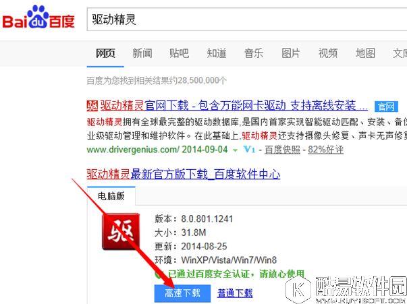Image resolution: width=407 pixels, height=304 pixels.
Task: Select the 网页 tab
Action: [105, 53]
